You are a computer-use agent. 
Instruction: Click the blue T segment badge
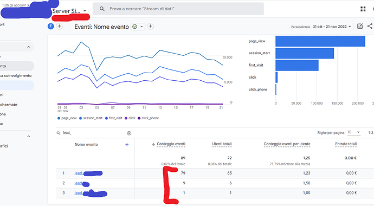(x=51, y=27)
